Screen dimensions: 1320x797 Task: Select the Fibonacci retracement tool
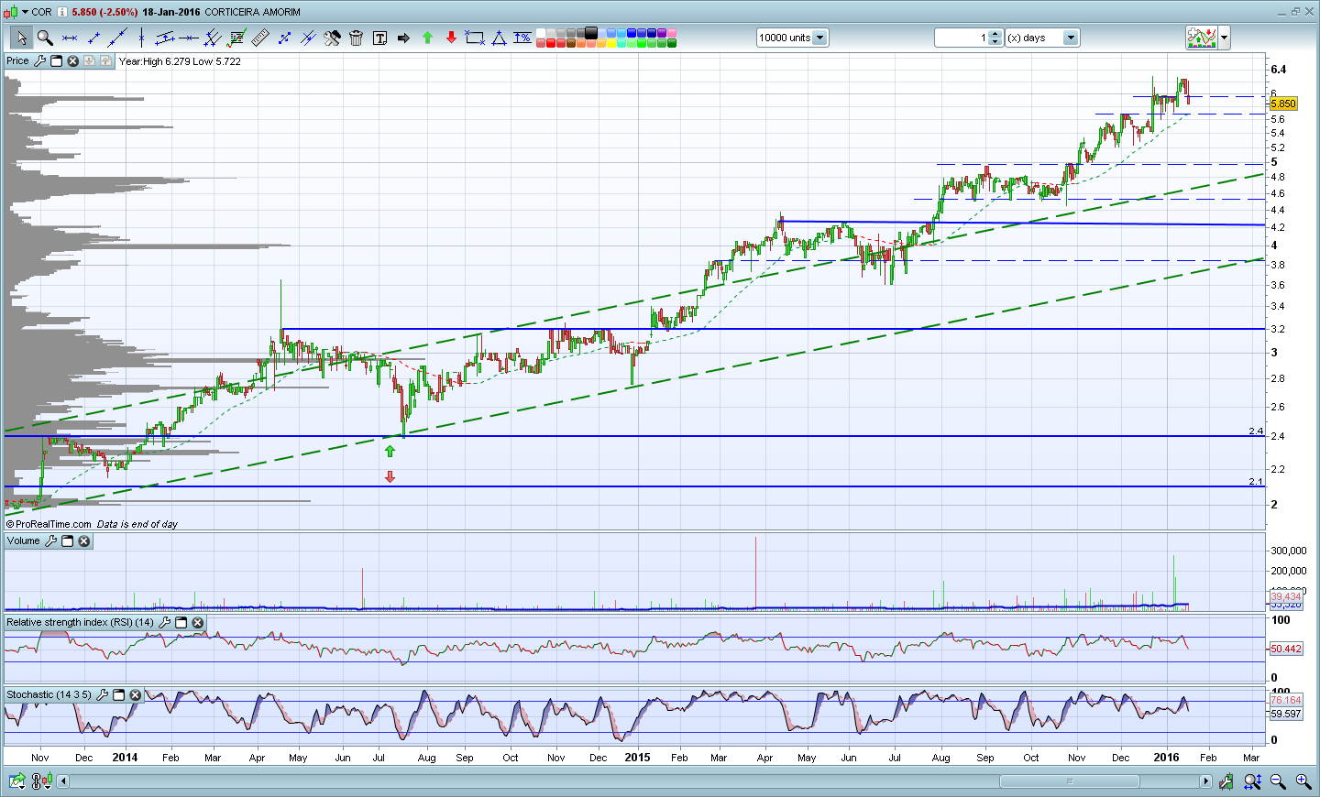[x=236, y=38]
